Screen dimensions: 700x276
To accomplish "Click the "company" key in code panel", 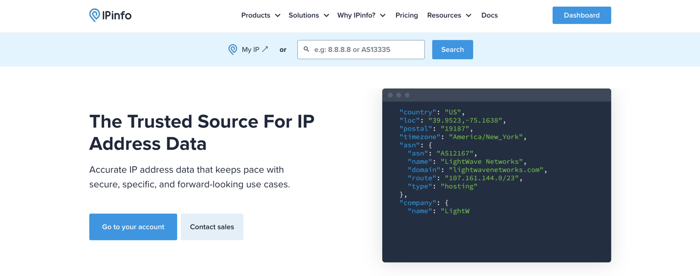I will click(x=418, y=203).
